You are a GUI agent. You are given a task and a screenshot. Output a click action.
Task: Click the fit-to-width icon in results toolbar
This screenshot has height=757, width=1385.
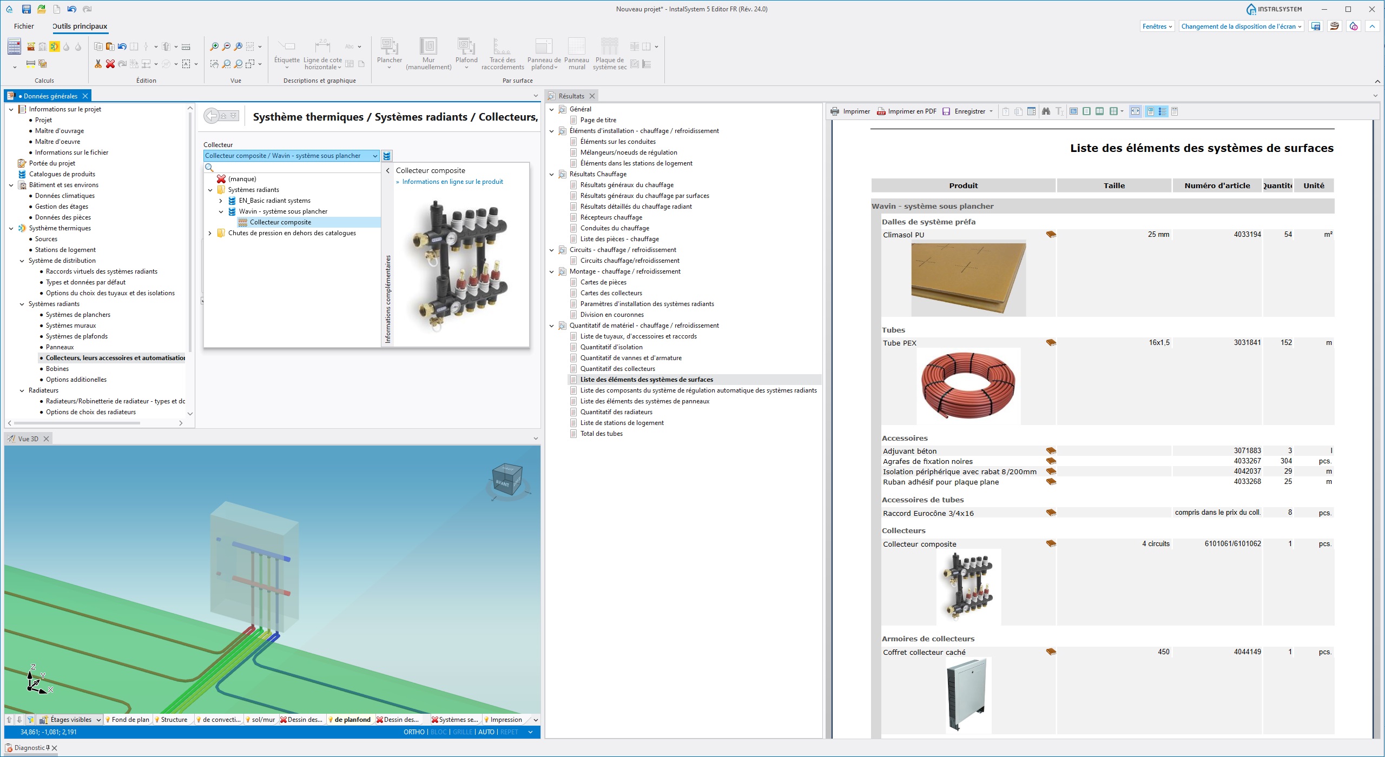(x=1135, y=111)
